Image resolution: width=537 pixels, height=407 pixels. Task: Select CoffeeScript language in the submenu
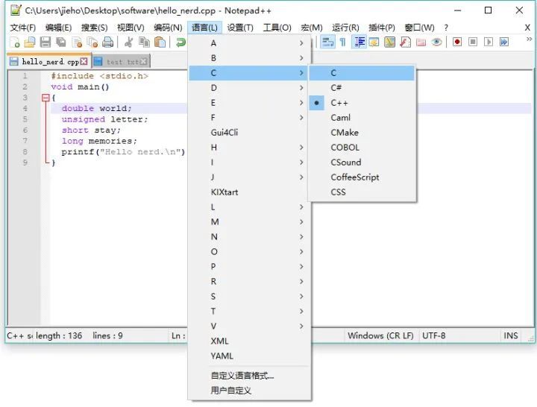362,177
